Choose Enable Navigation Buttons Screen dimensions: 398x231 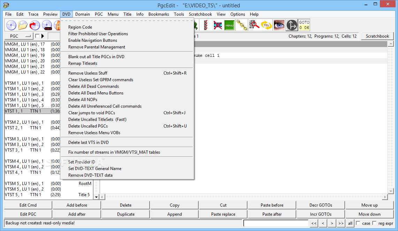click(127, 40)
